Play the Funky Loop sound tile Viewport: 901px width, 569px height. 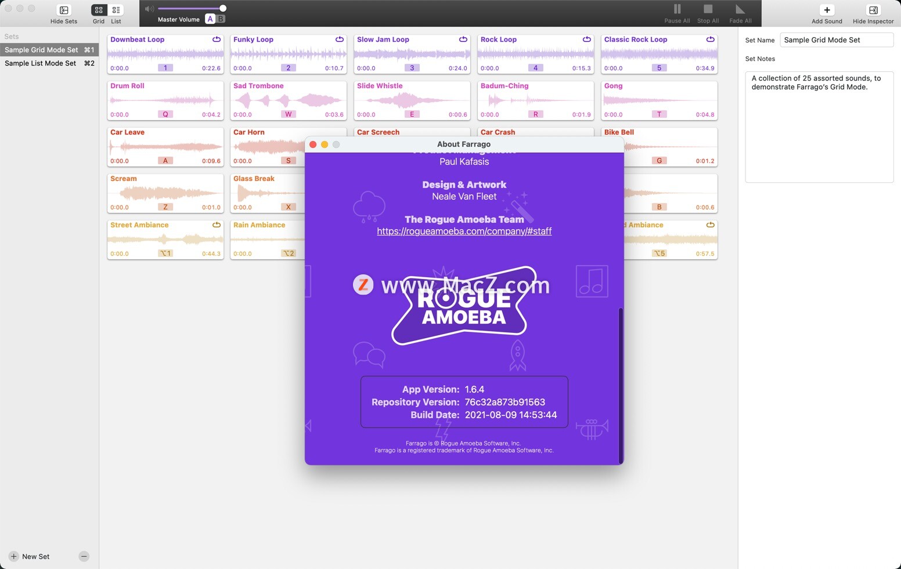(289, 55)
